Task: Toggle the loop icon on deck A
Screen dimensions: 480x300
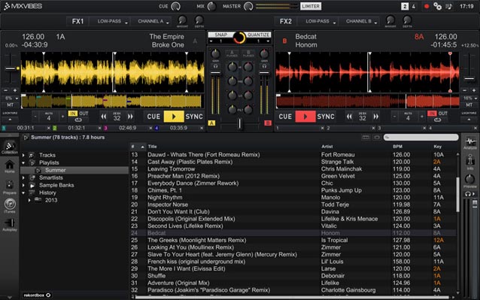Action: coord(78,120)
